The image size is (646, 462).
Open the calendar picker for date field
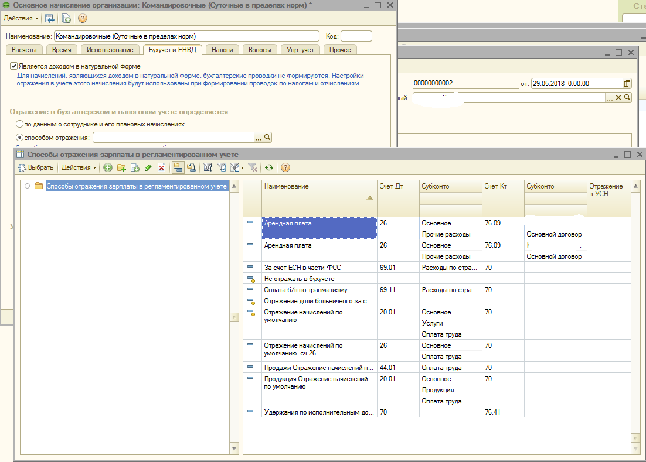tap(627, 84)
